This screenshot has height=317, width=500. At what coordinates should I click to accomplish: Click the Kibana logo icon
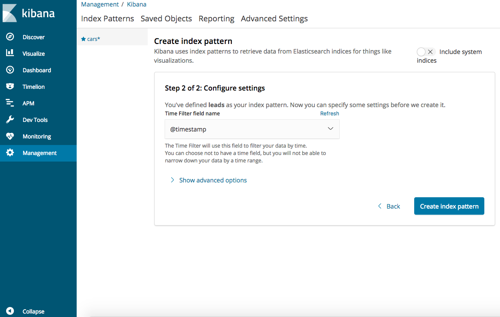click(x=10, y=13)
